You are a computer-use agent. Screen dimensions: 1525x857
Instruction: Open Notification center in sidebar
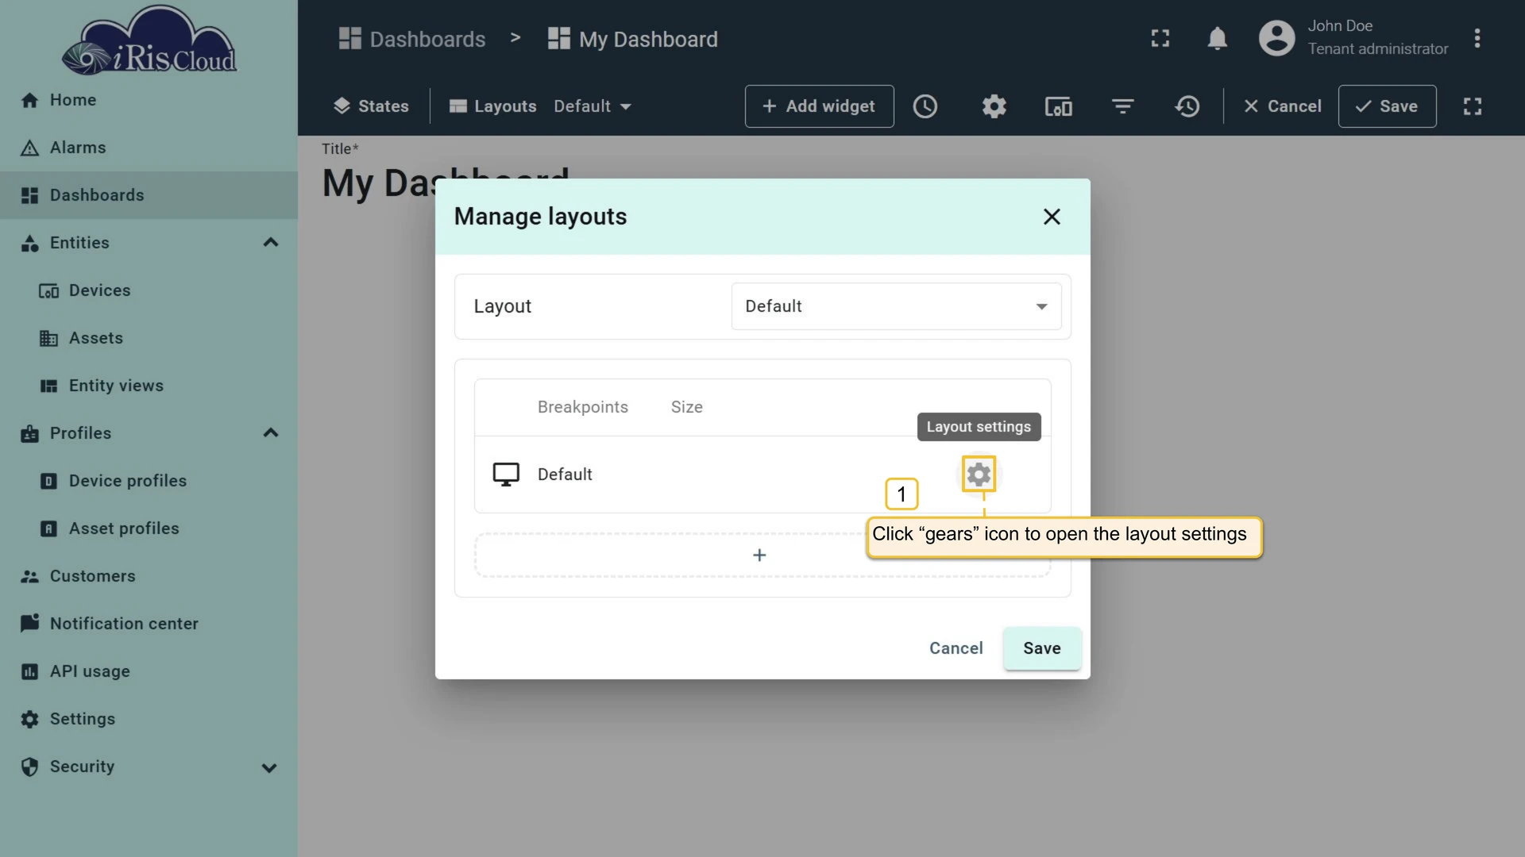[x=149, y=624]
